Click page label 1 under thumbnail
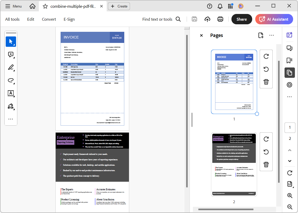Viewport: 298px width, 213px height. pos(234,119)
